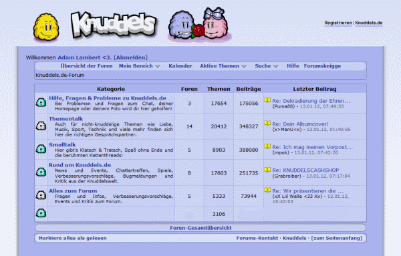401x256 pixels.
Task: Click forum status icon beside Alles zum Forum
Action: coord(41,195)
